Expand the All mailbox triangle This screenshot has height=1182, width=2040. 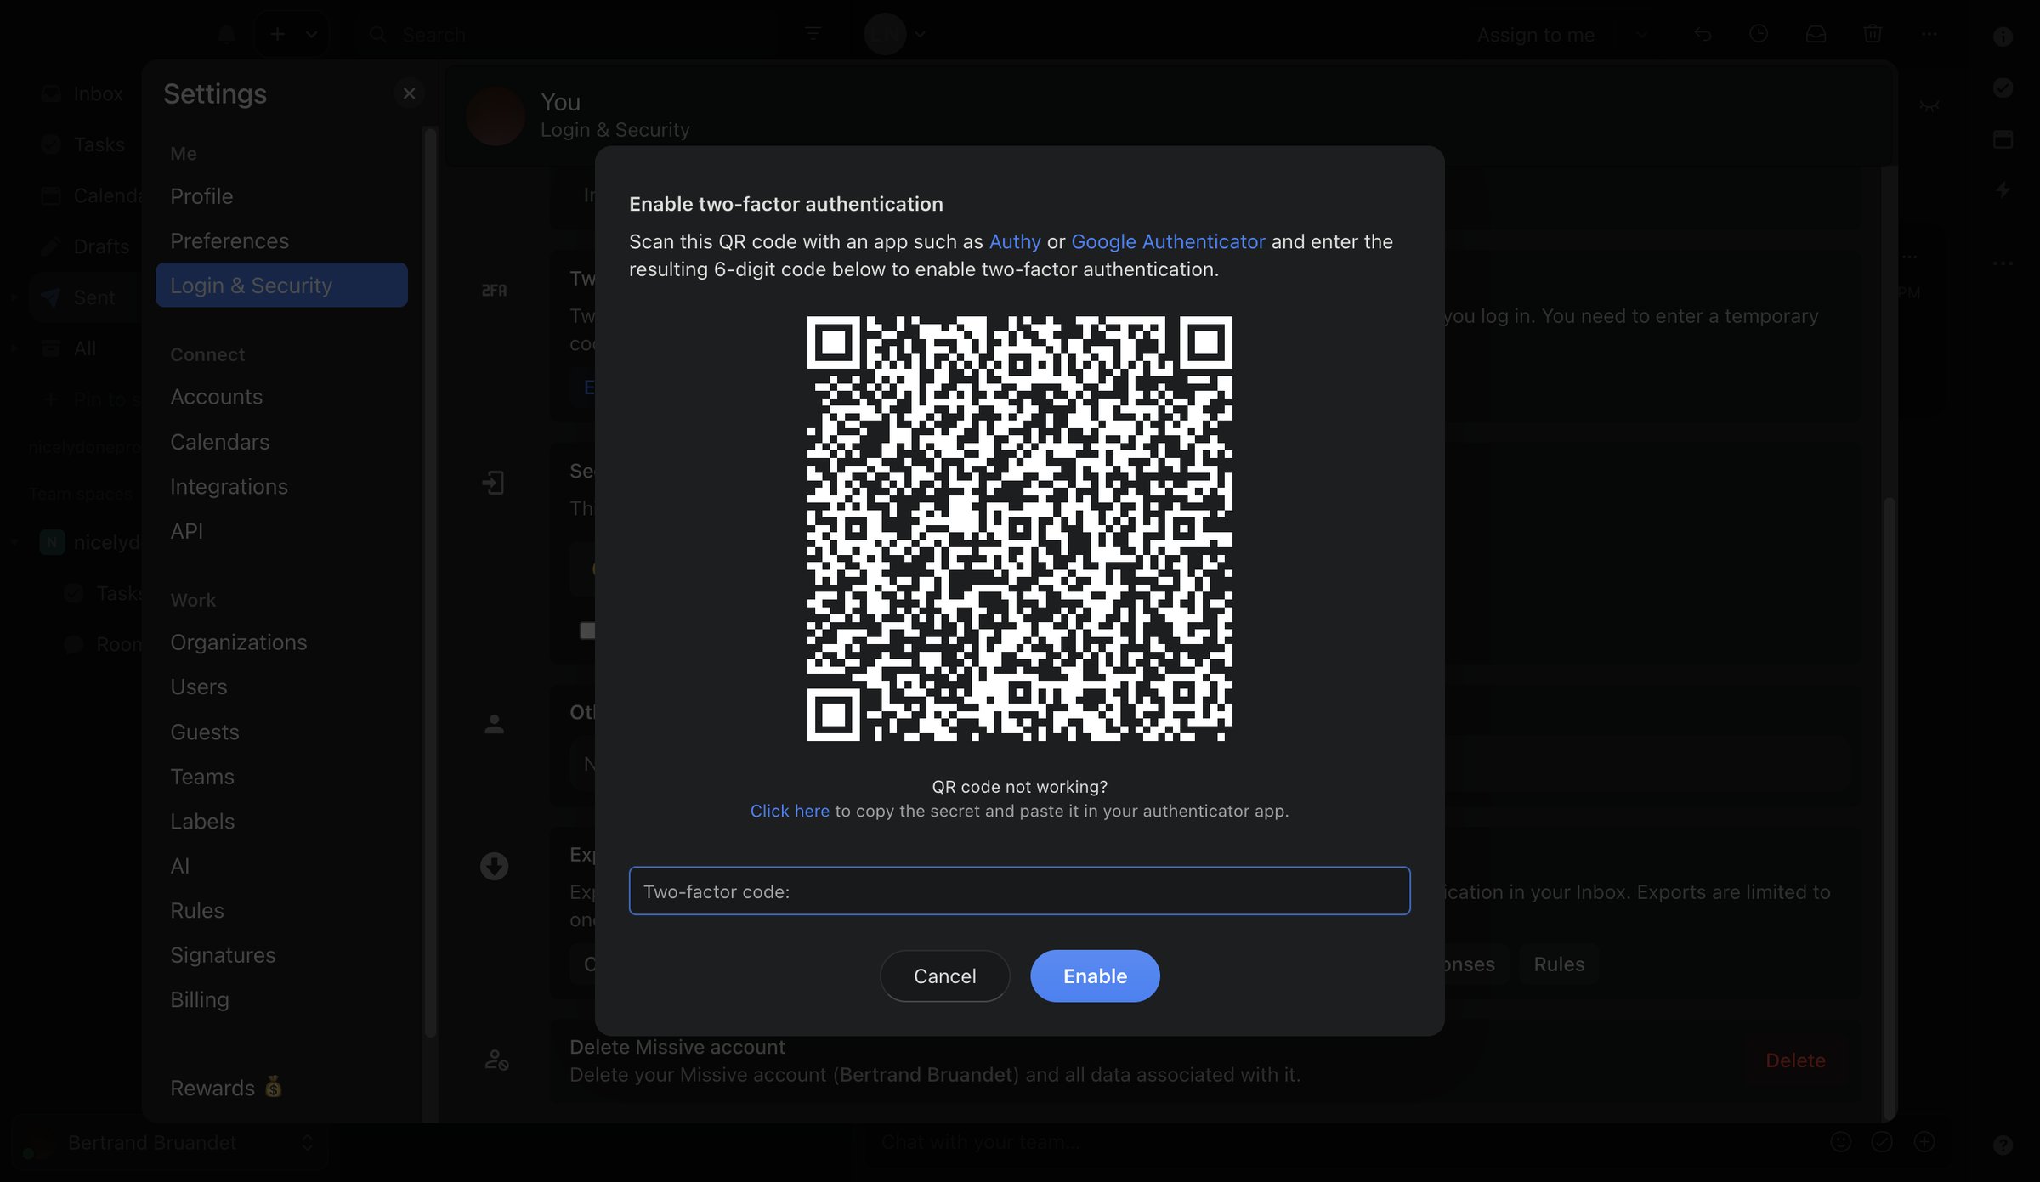[x=14, y=348]
